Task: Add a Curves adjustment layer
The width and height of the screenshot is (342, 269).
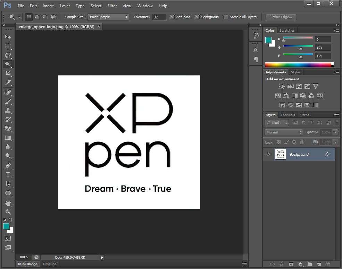Action: pos(299,86)
